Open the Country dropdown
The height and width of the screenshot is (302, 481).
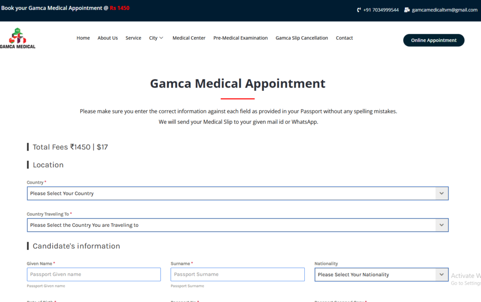click(230, 193)
